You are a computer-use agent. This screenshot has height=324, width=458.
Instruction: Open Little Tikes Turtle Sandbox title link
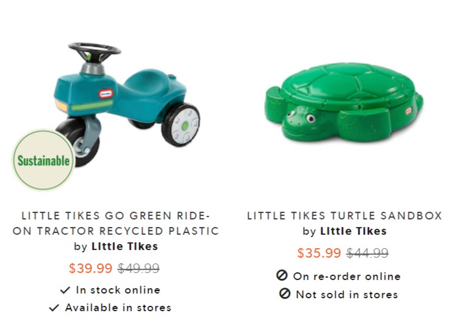coord(345,216)
